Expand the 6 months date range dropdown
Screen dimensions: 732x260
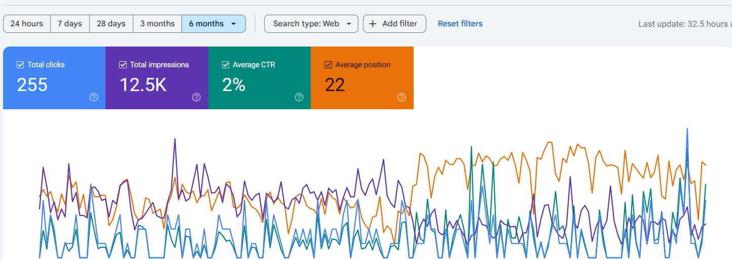point(233,24)
